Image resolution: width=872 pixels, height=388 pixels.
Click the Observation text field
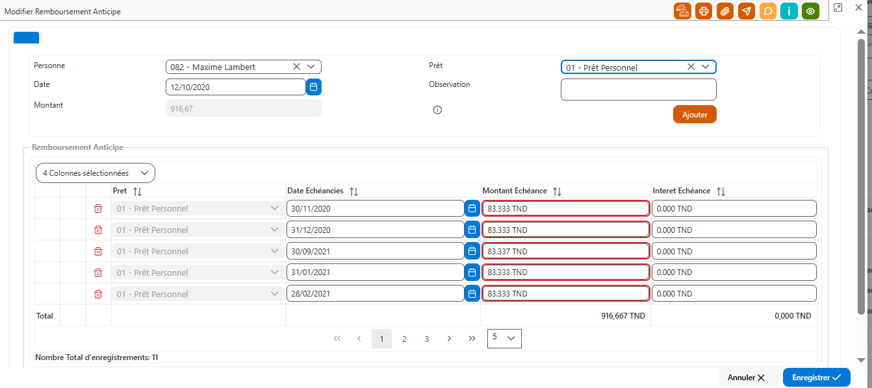pyautogui.click(x=639, y=90)
